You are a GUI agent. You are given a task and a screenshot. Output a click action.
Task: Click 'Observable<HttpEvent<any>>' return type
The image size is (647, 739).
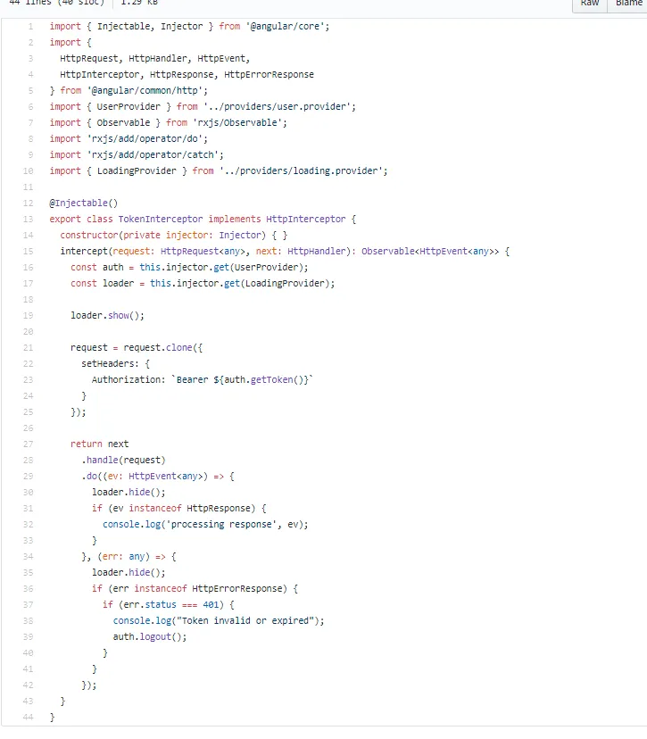[430, 251]
